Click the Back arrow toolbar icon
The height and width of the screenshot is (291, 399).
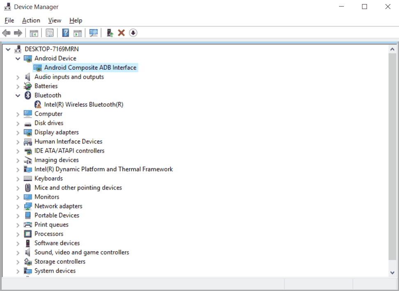(6, 33)
